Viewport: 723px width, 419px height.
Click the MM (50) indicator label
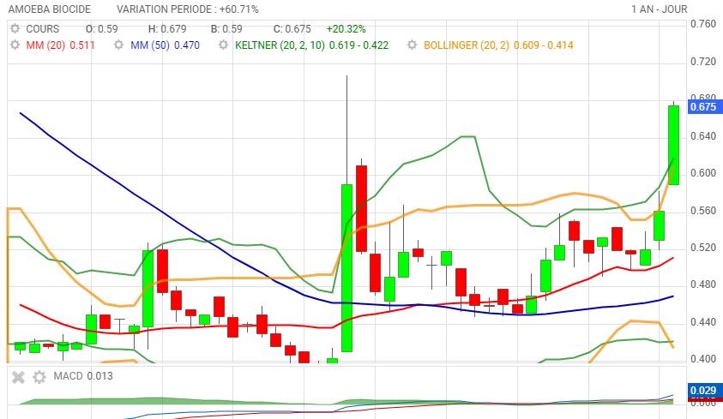[x=150, y=45]
